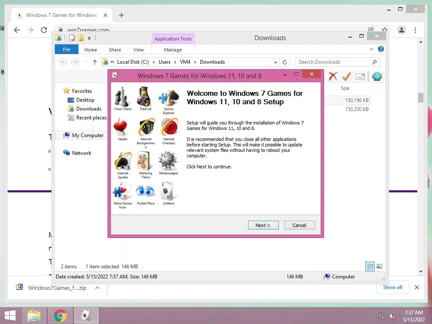This screenshot has width=432, height=324.
Task: Click the red X delete icon in Explorer
Action: 333,76
